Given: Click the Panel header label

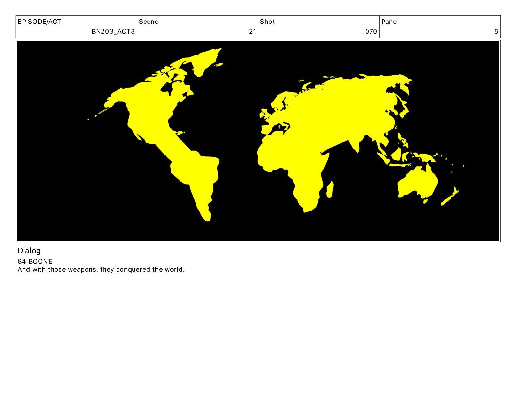Looking at the screenshot, I should point(390,22).
